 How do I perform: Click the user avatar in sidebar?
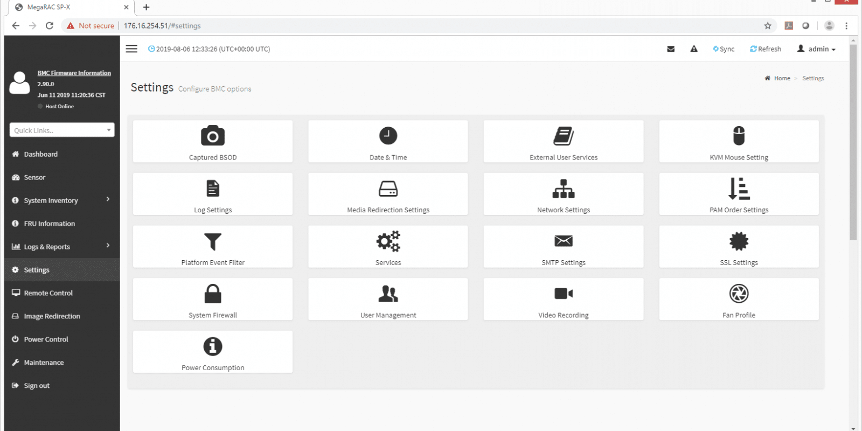point(20,83)
